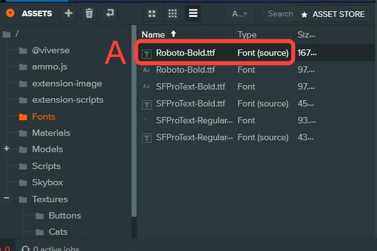
Task: Focus the asset Search field
Action: tap(279, 14)
